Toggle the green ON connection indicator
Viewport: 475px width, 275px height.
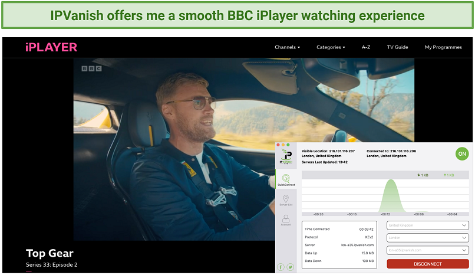[x=462, y=153]
